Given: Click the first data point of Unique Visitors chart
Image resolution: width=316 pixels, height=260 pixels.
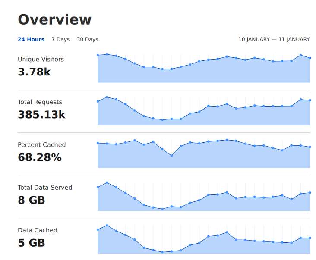Looking at the screenshot, I should pyautogui.click(x=98, y=55).
